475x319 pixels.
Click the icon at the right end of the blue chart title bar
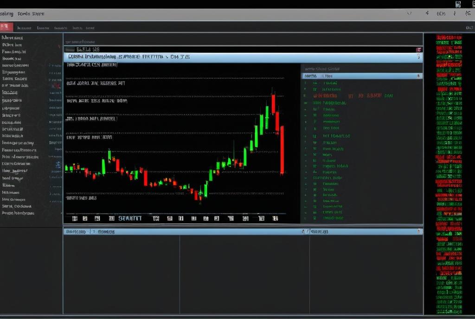point(418,57)
